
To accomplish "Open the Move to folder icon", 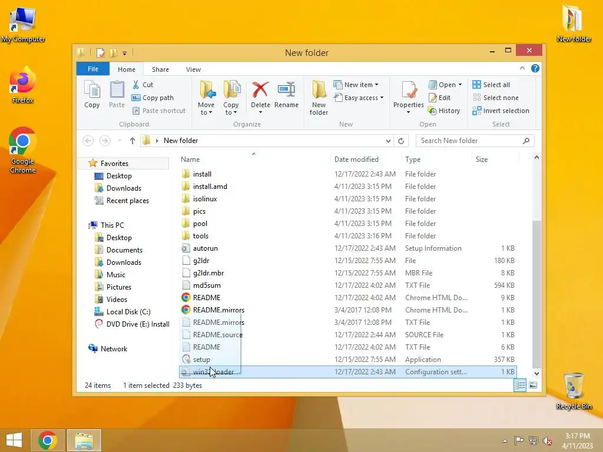I will click(x=207, y=98).
